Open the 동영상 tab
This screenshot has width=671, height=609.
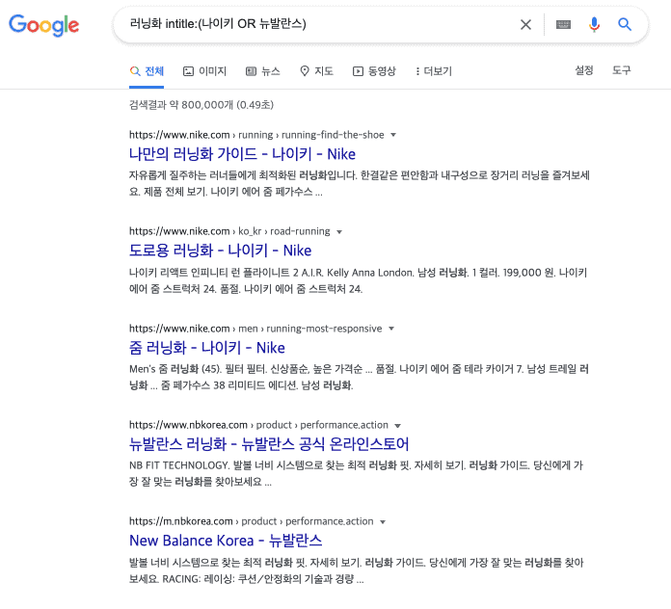coord(374,71)
